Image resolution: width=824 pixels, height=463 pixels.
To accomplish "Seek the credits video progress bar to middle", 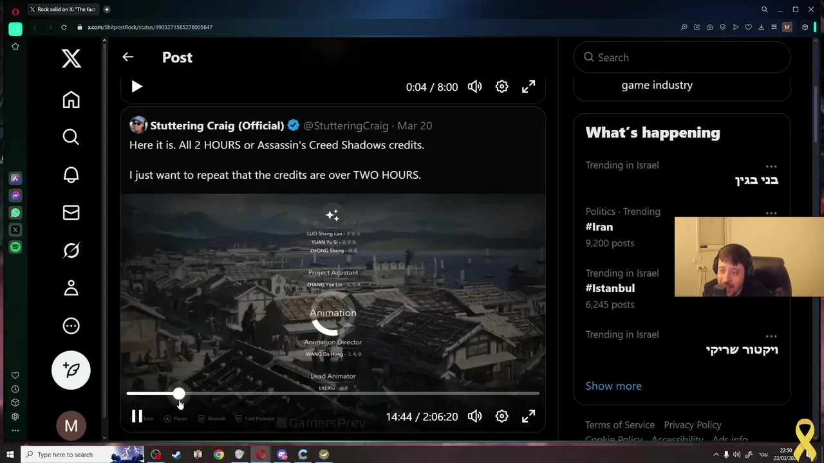I will click(x=333, y=394).
